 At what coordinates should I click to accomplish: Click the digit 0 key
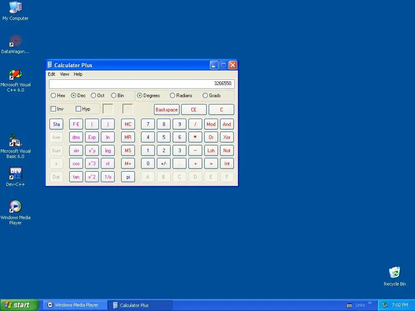[148, 164]
